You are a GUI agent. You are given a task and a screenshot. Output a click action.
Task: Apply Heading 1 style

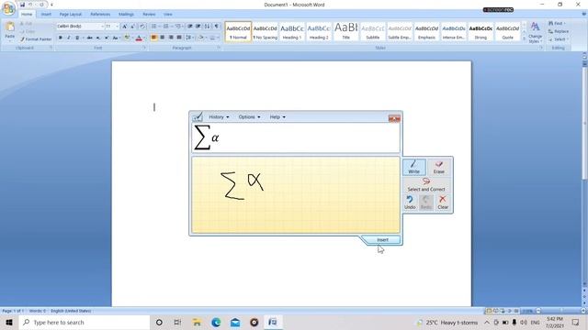pyautogui.click(x=292, y=31)
